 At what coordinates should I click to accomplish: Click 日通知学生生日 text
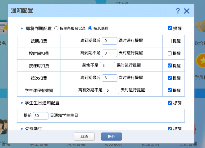pyautogui.click(x=64, y=115)
